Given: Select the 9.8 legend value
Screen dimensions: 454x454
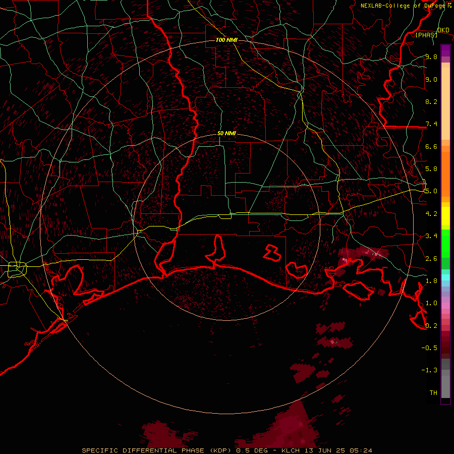Looking at the screenshot, I should click(431, 56).
